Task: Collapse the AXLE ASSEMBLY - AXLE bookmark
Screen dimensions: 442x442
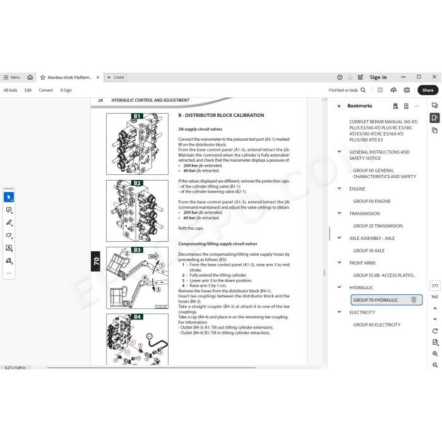Action: 340,237
